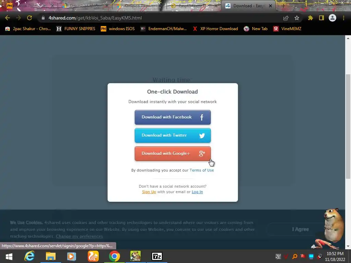
Task: Click the red flag tray icon
Action: (x=303, y=256)
